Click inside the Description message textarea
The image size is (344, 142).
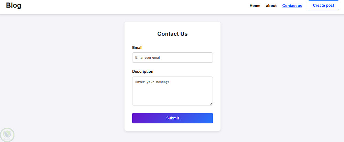click(x=172, y=94)
